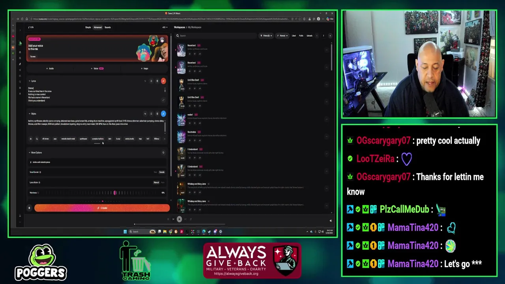Viewport: 505px width, 284px height.
Task: Open the Filters (3) dropdown
Action: [x=266, y=36]
